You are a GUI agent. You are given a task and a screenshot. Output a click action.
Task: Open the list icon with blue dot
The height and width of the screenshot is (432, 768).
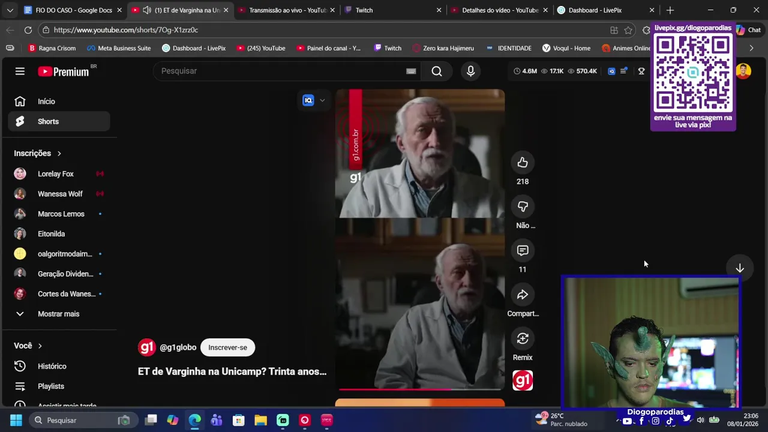[624, 71]
